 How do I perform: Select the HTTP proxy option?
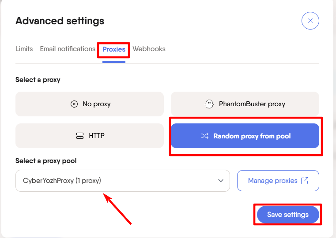click(x=90, y=136)
